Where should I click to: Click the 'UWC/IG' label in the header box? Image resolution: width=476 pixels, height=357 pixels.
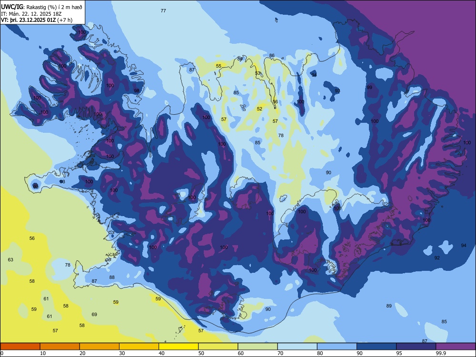(12, 7)
